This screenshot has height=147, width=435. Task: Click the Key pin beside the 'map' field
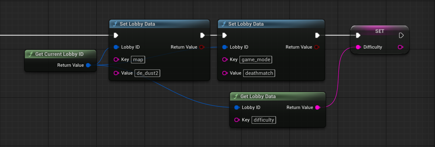click(x=116, y=60)
